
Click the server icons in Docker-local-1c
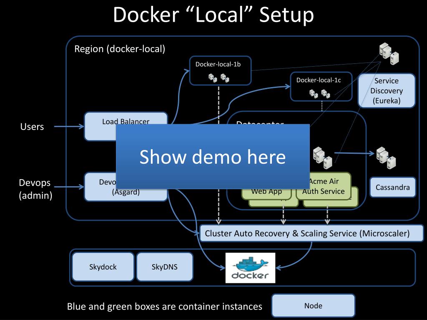319,94
